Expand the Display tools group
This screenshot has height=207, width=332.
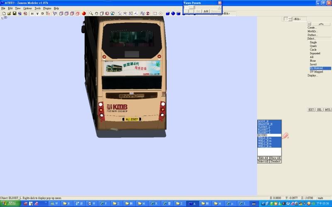click(x=312, y=75)
